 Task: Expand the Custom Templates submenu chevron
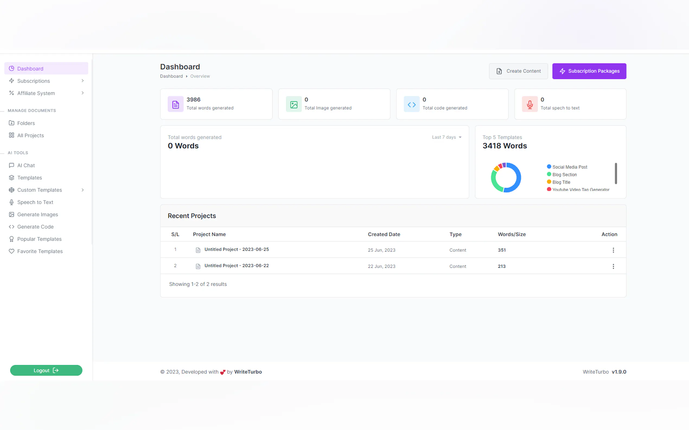point(82,190)
